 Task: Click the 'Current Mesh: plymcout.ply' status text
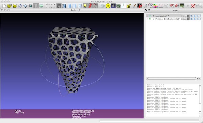pyautogui.click(x=83, y=111)
